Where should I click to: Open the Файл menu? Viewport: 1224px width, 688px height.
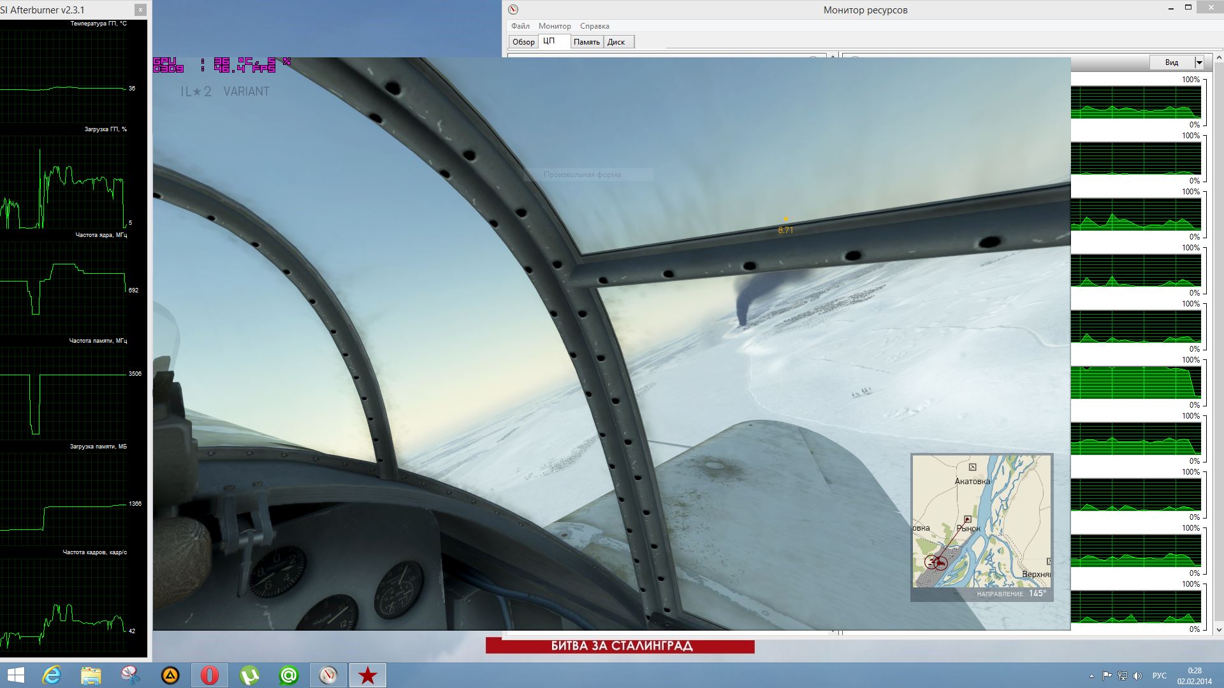click(x=520, y=26)
